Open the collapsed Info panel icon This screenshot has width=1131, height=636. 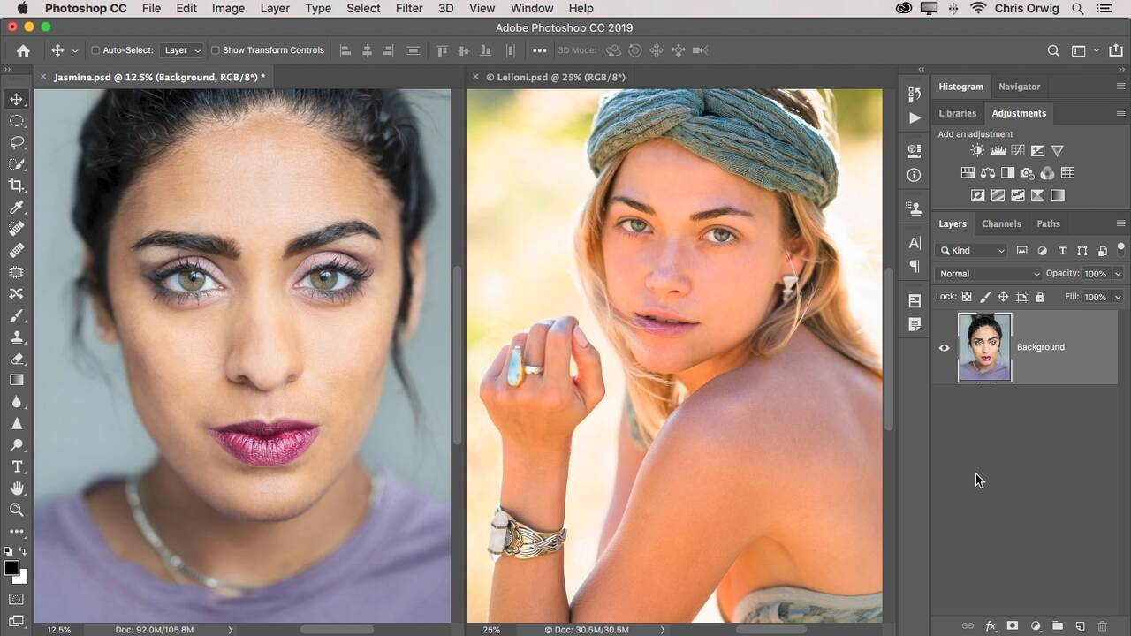coord(914,175)
